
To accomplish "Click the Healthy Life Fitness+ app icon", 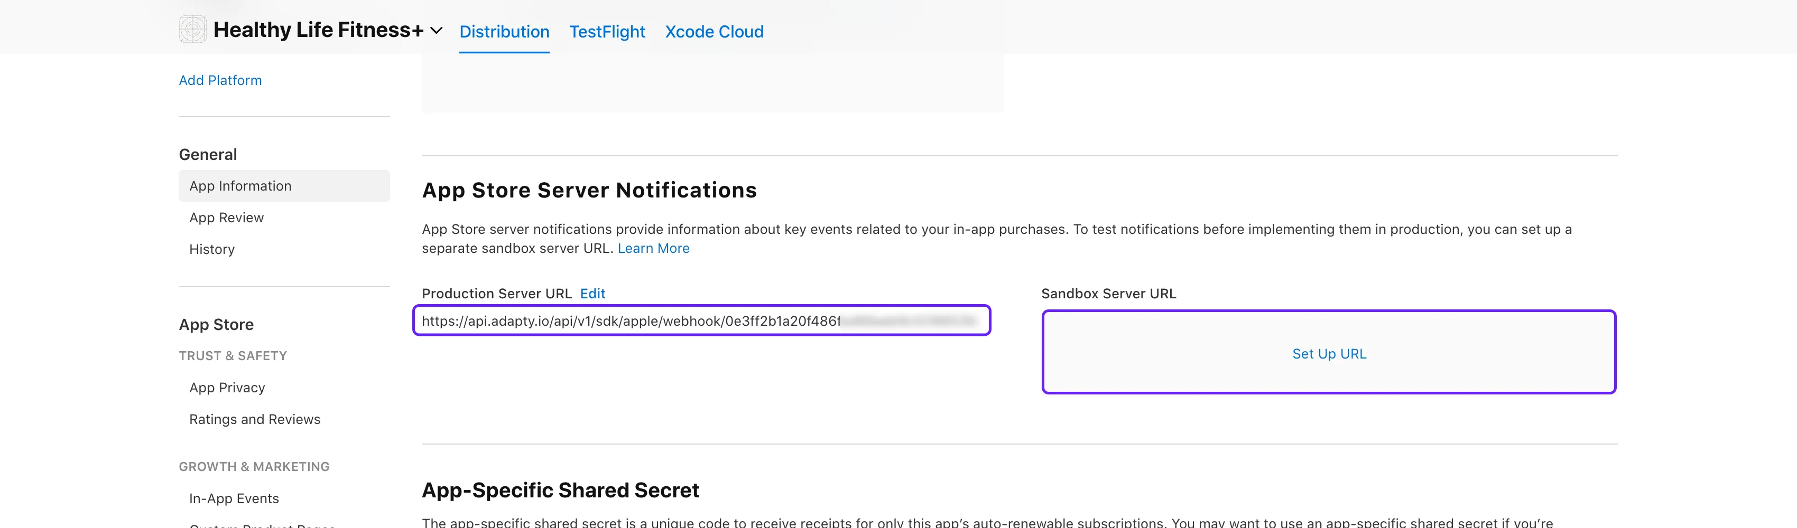I will 192,29.
